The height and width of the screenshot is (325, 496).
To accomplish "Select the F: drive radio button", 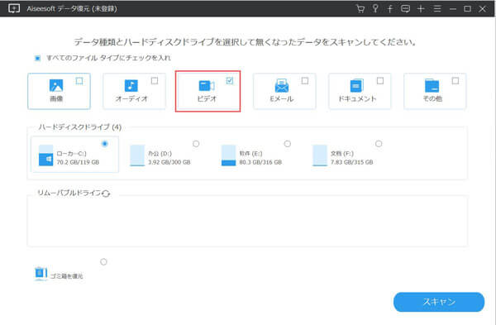I will tap(379, 144).
